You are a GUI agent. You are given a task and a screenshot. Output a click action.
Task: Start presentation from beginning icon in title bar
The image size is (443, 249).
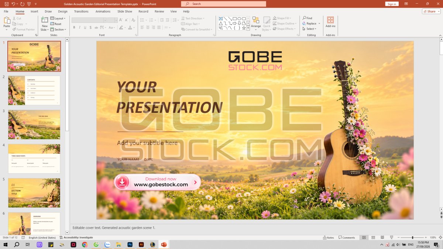tap(29, 4)
